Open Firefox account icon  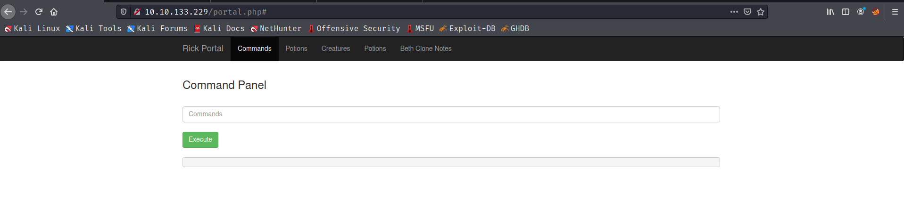(861, 12)
